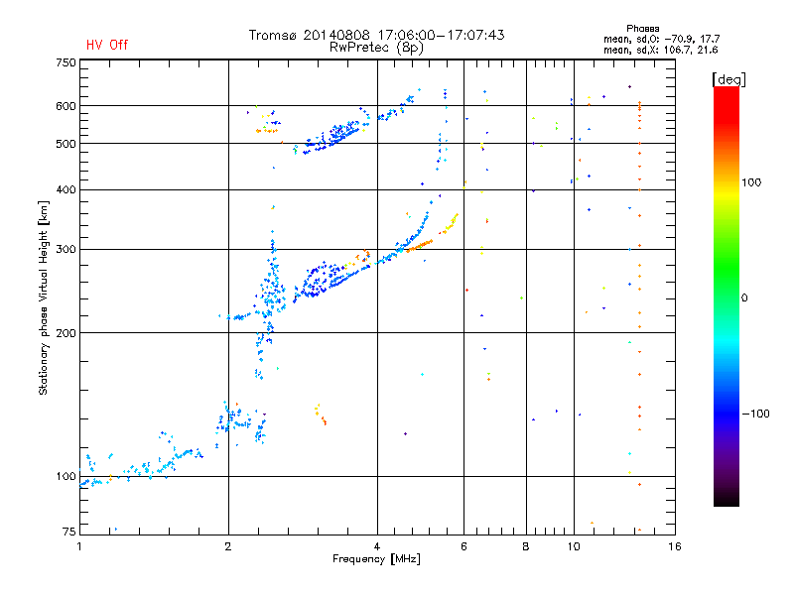This screenshot has height=595, width=794.
Task: Click x-axis tick label '6'
Action: point(463,546)
